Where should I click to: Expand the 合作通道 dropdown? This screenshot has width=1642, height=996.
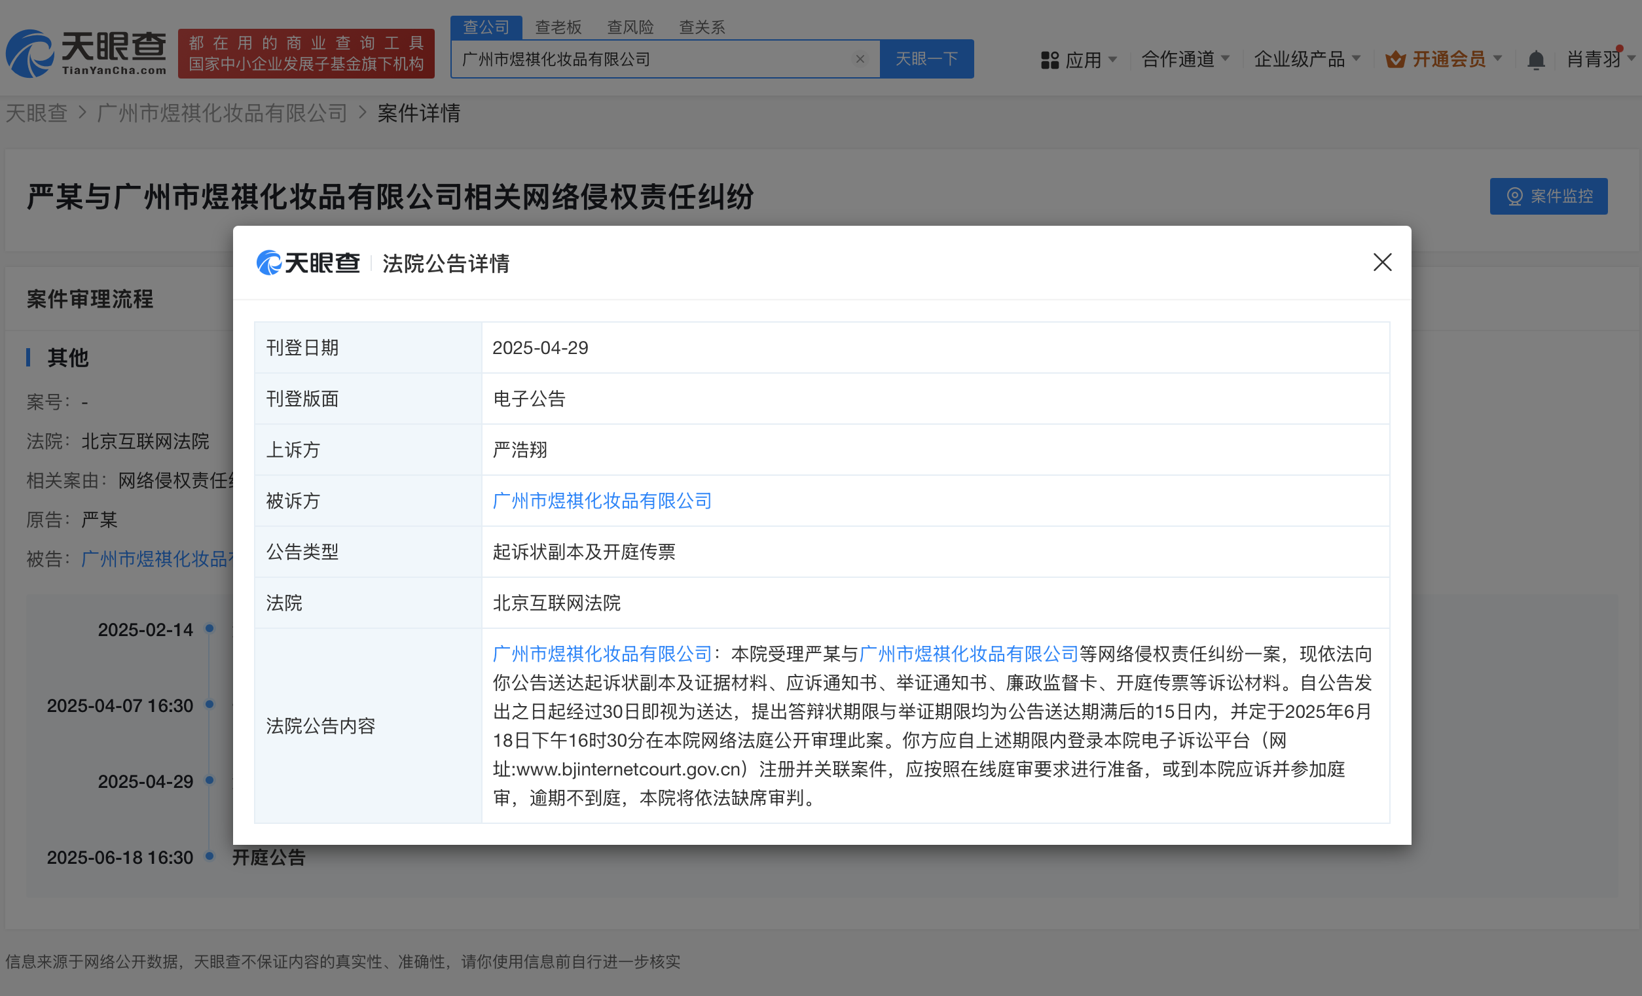click(1186, 60)
